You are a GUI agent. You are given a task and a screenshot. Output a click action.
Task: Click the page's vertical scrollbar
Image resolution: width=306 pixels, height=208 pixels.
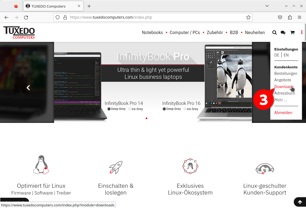(x=305, y=32)
